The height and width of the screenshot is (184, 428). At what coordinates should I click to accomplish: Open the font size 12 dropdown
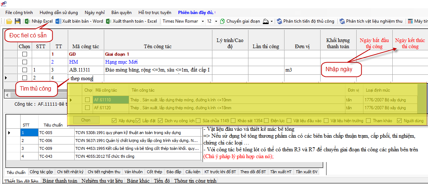coord(216,21)
